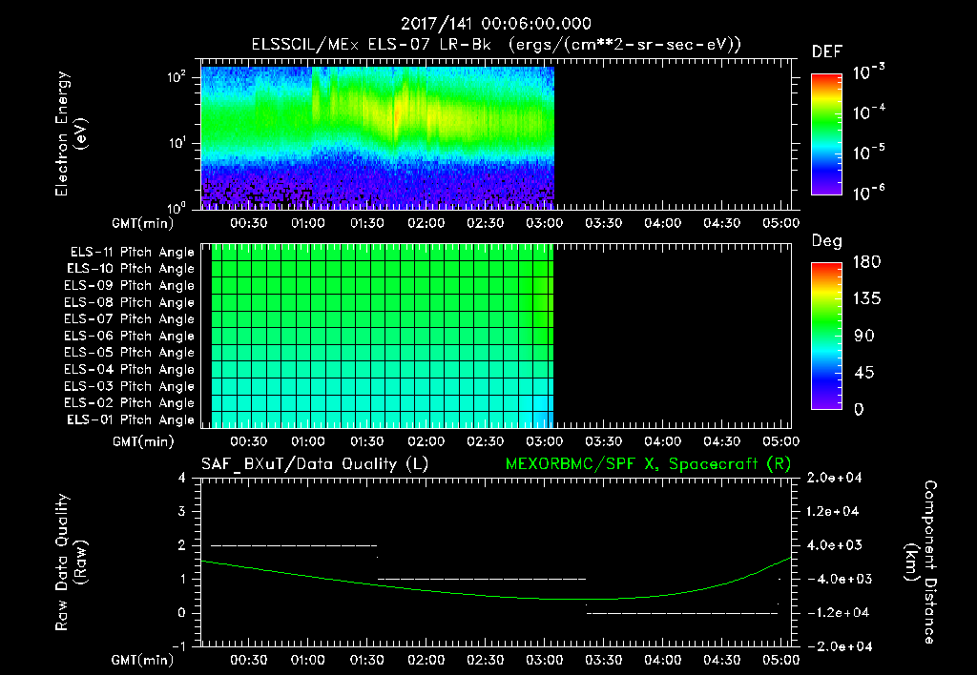Click the Component Distance (km) axis label
This screenshot has height=675, width=977.
click(921, 562)
